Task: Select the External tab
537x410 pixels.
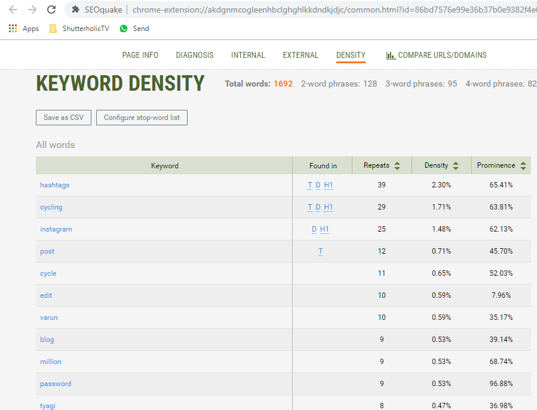Action: (x=300, y=56)
